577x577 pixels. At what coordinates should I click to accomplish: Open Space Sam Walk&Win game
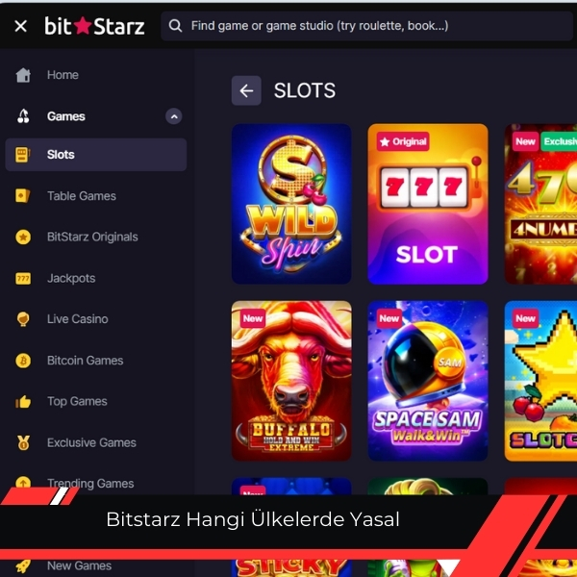pyautogui.click(x=428, y=381)
